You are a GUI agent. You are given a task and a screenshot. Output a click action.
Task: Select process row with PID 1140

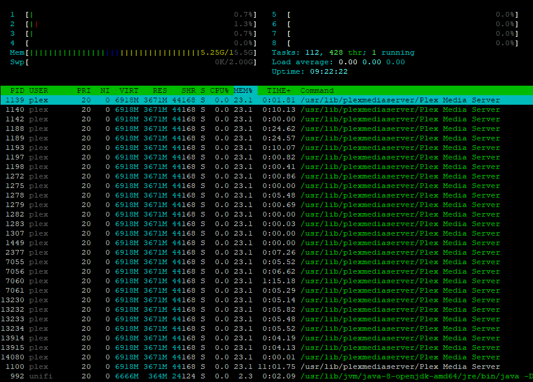click(x=266, y=109)
